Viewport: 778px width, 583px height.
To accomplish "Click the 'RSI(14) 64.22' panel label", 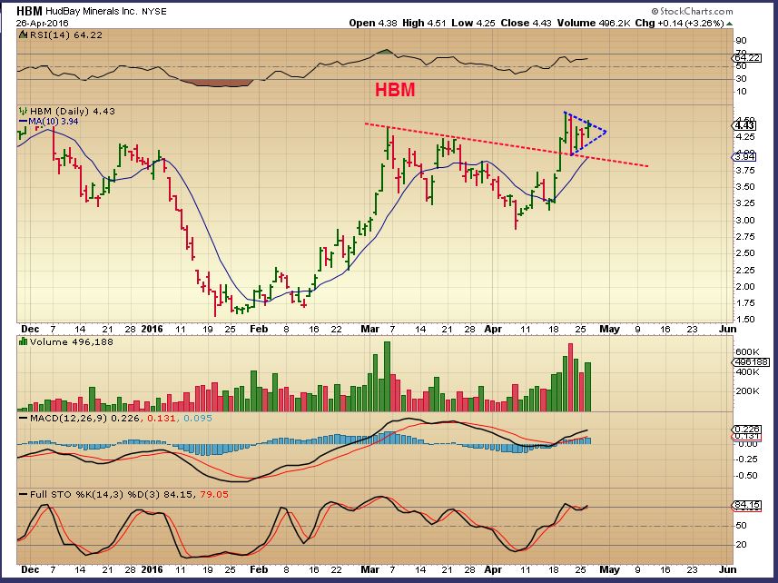I will pyautogui.click(x=66, y=35).
